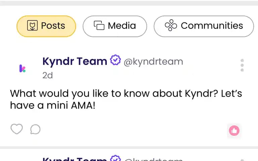Click the four-petal Communities icon
258x161 pixels.
click(x=171, y=25)
